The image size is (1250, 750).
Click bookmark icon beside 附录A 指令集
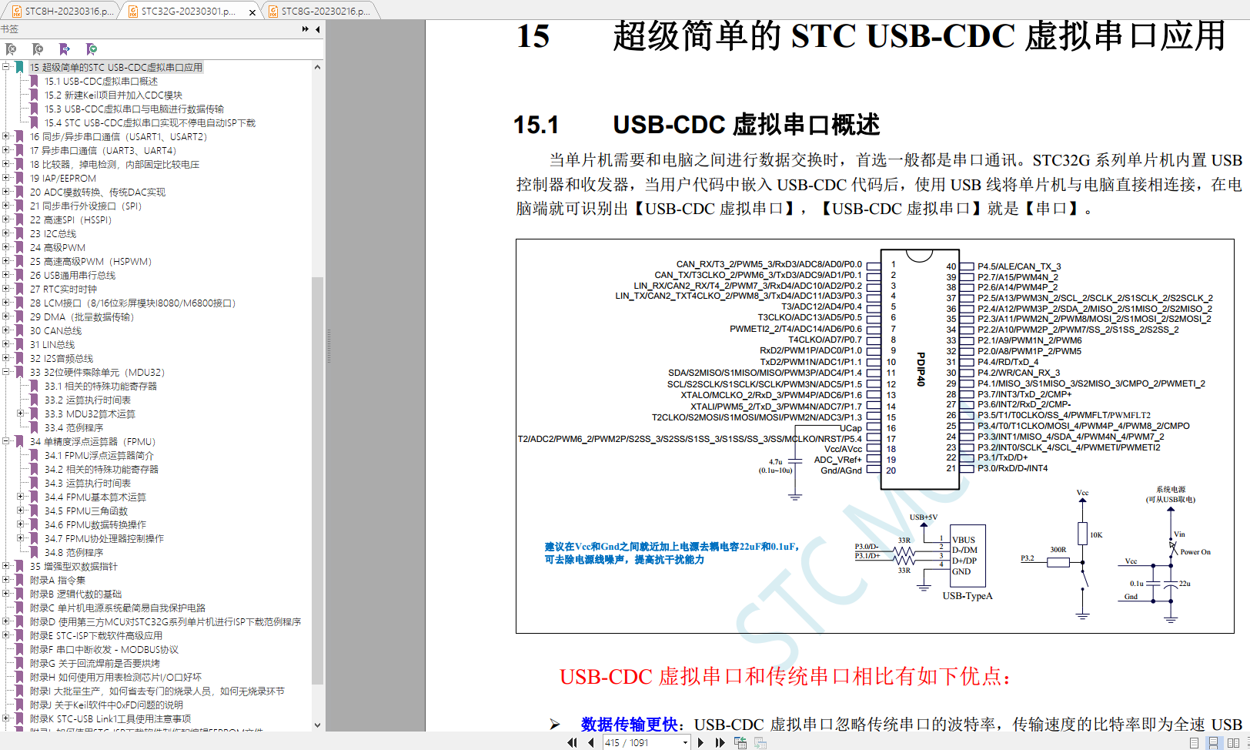[19, 581]
